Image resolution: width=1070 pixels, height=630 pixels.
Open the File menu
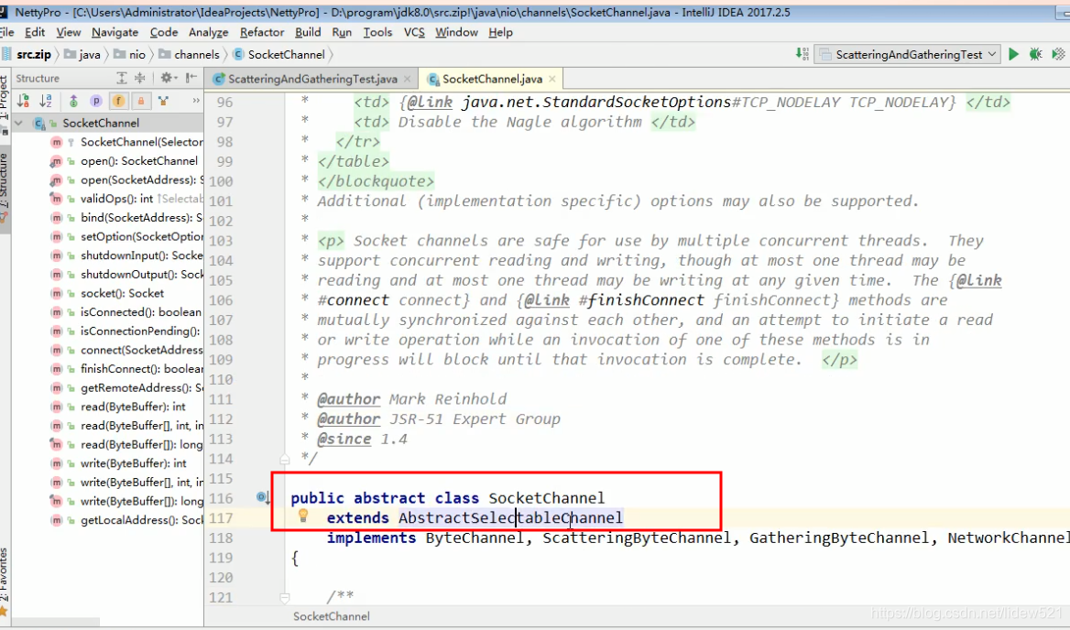(x=6, y=32)
